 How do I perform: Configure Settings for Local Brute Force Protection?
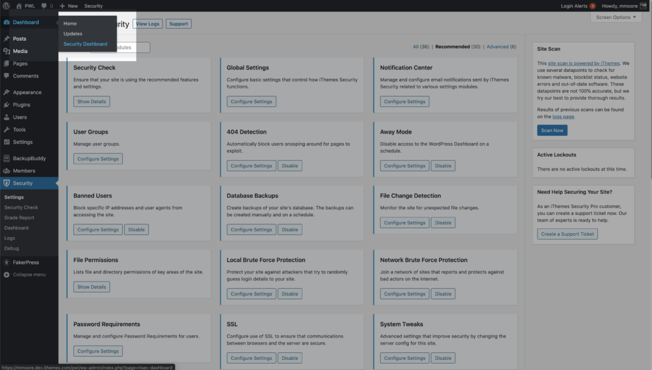(x=251, y=294)
